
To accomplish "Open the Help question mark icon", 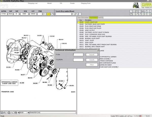I will tap(131, 11).
